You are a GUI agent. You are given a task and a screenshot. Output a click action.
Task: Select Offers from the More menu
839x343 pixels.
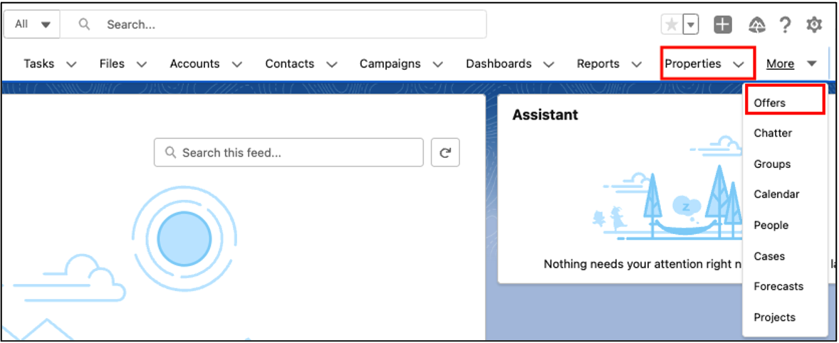coord(770,102)
